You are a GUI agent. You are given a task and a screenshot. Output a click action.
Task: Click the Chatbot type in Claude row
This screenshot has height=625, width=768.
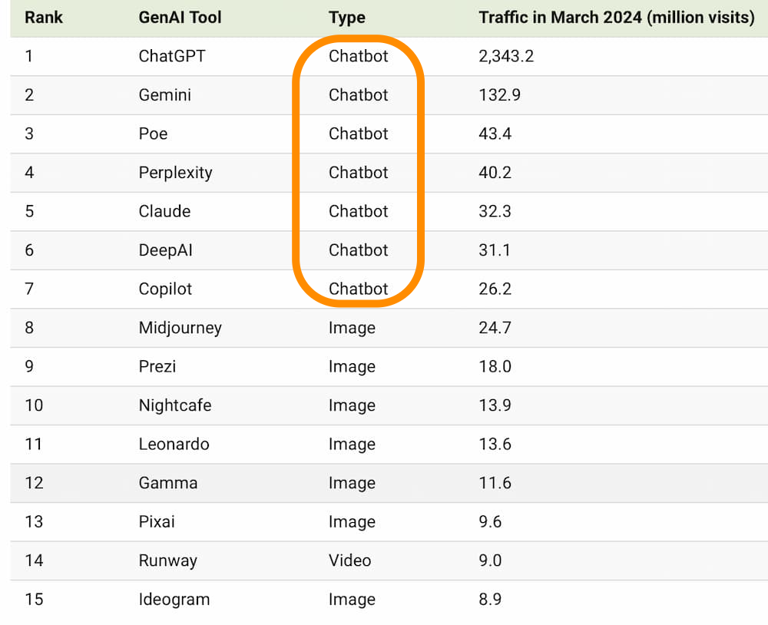(359, 212)
